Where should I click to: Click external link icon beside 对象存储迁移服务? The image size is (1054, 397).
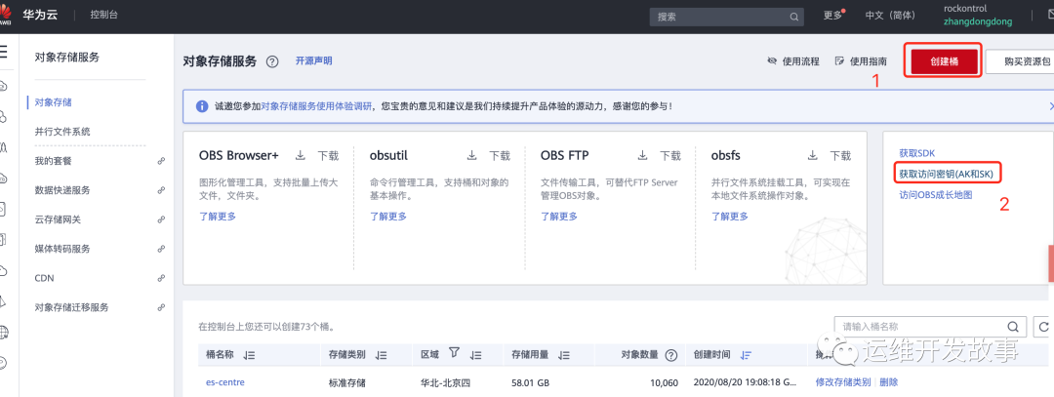tap(161, 307)
